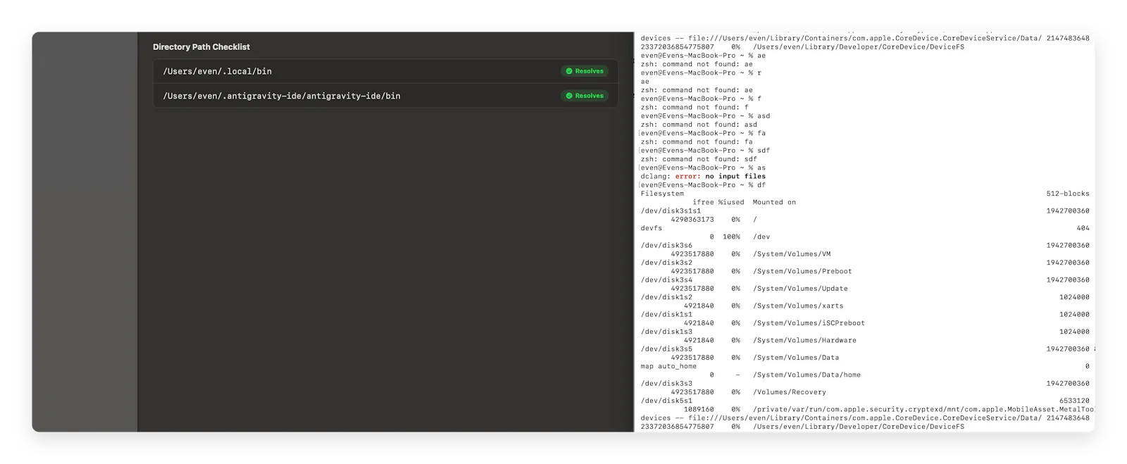This screenshot has width=1127, height=464.
Task: Click the 'zsh: command not found: sdf' line
Action: (x=699, y=159)
